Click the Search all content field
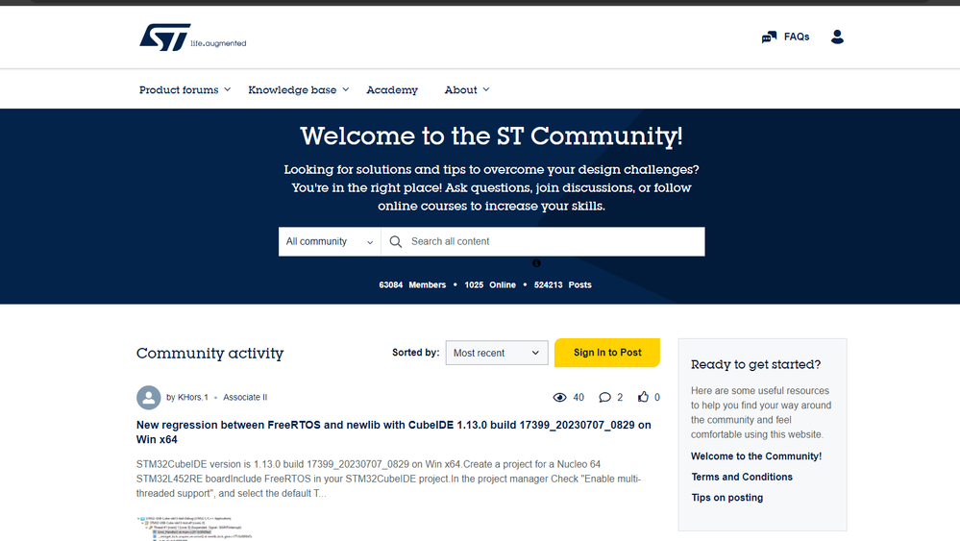Viewport: 960px width, 541px height. [543, 242]
